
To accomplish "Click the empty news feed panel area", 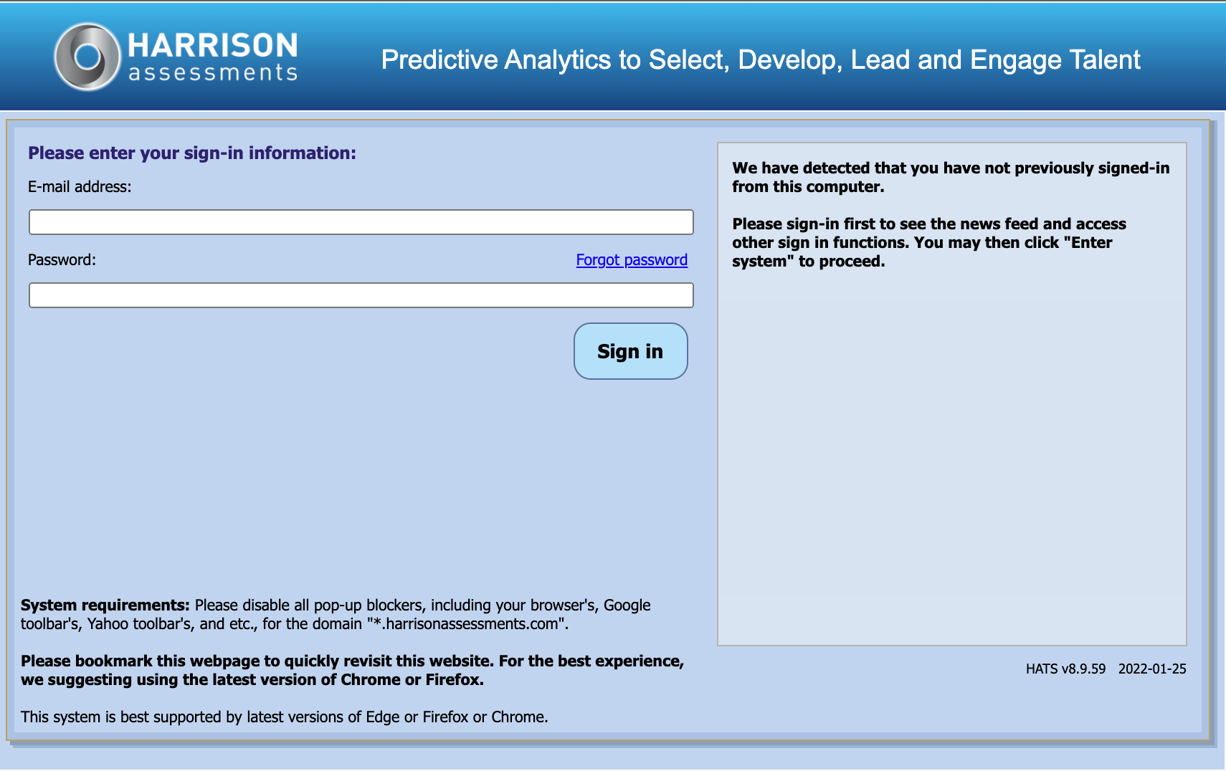I will [x=951, y=459].
